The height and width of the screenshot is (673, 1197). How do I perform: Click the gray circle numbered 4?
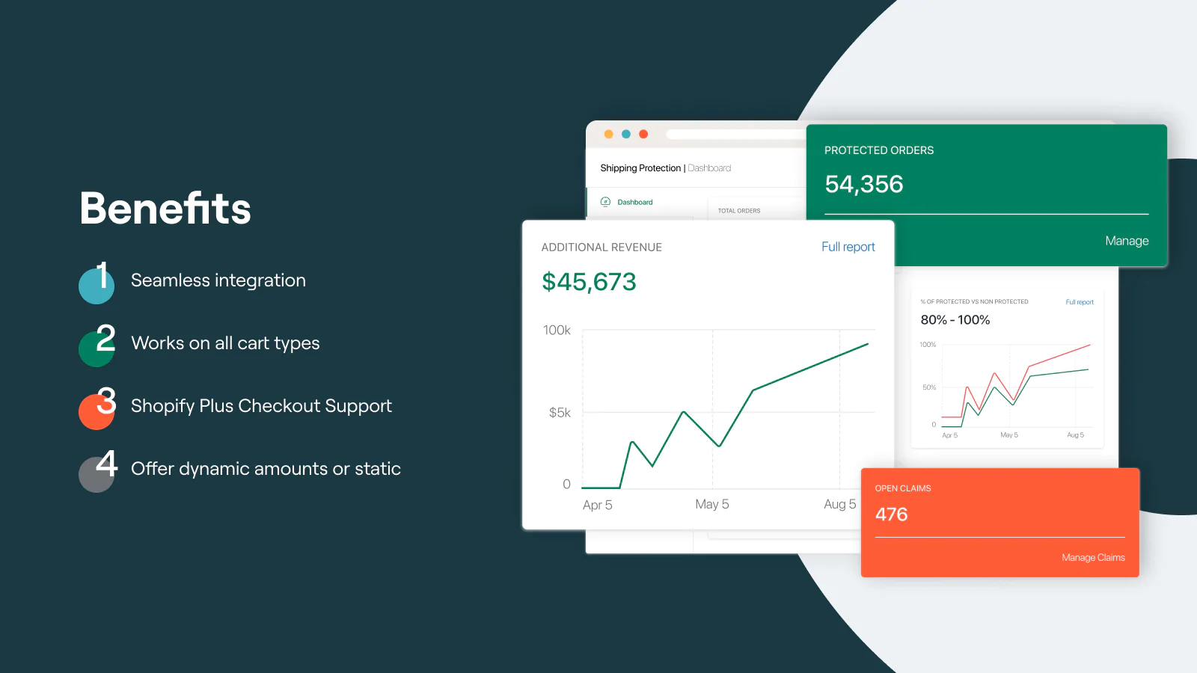pyautogui.click(x=97, y=474)
